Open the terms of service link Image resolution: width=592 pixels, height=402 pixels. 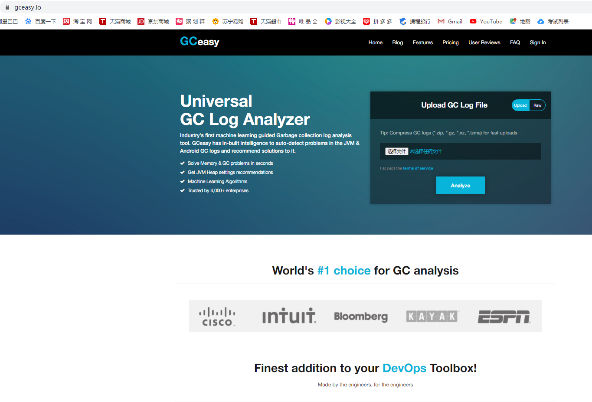point(418,168)
